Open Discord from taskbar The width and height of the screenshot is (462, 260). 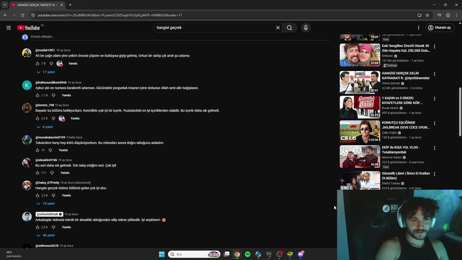[301, 254]
